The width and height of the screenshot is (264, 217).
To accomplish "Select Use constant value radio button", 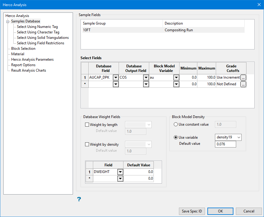I will (176, 124).
